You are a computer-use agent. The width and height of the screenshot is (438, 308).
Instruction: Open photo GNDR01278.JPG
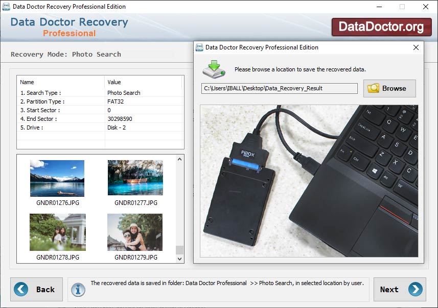[x=57, y=233]
